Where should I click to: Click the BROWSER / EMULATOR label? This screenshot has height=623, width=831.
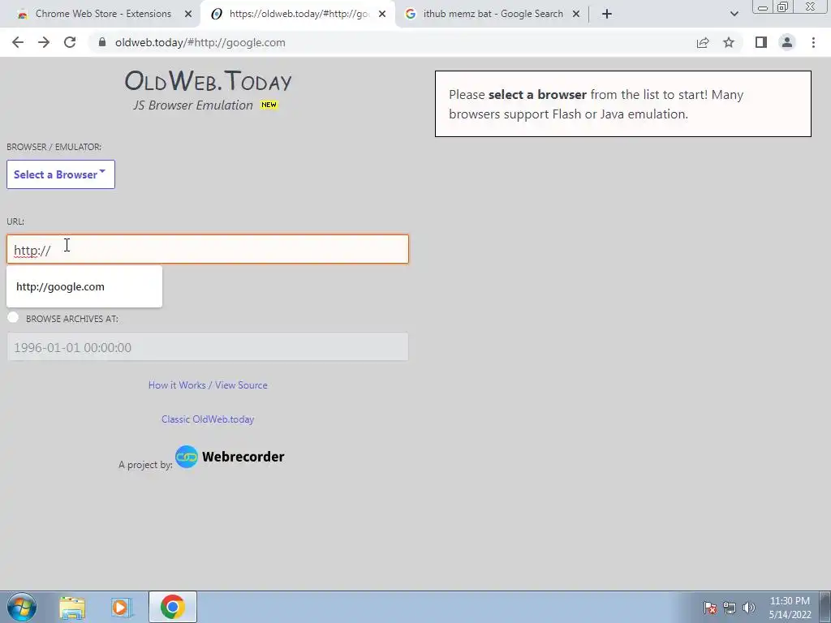click(54, 147)
